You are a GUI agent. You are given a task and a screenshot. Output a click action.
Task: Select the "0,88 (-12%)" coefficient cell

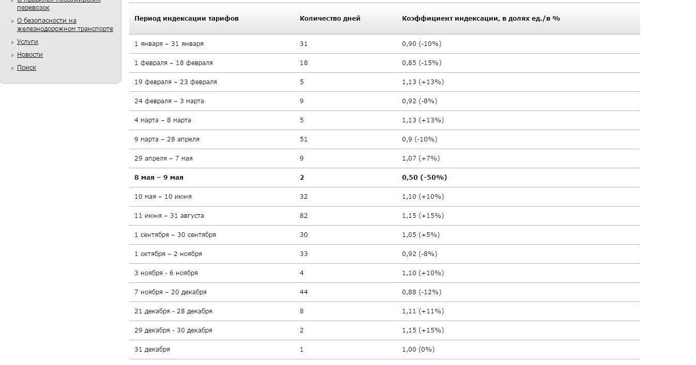tap(422, 292)
